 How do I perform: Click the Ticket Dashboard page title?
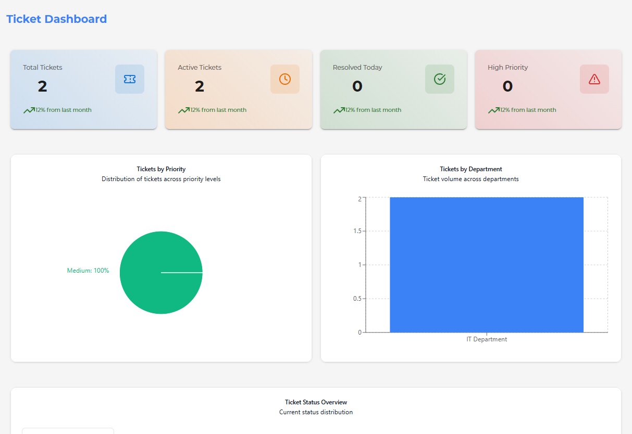[56, 19]
